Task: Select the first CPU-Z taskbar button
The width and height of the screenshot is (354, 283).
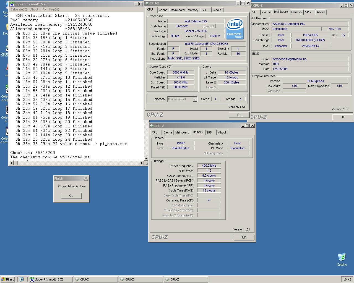Action: point(96,279)
